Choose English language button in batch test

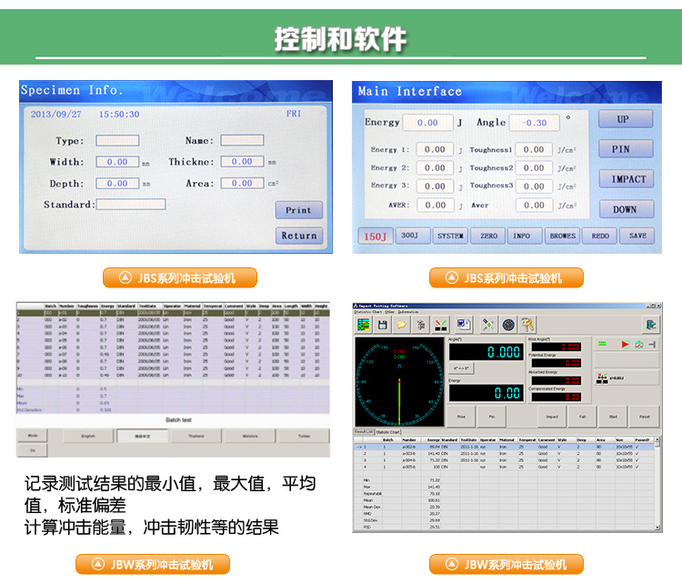click(88, 436)
